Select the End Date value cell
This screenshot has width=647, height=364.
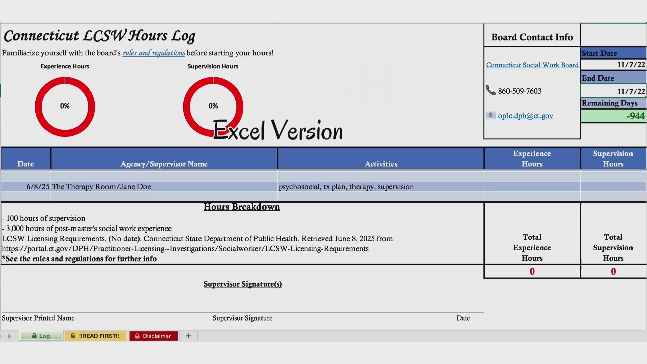(613, 91)
